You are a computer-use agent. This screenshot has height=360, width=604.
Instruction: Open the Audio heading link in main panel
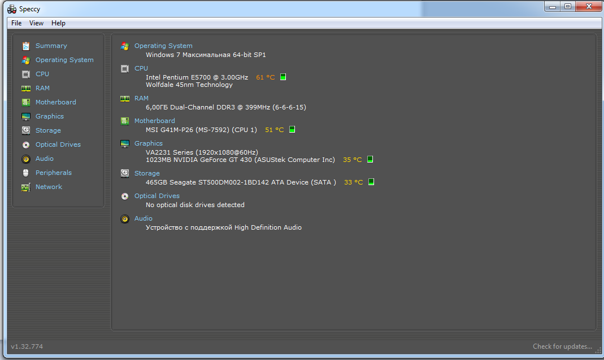(x=144, y=218)
